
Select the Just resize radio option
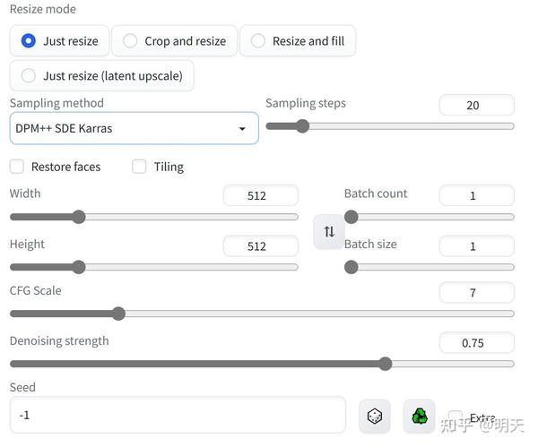[x=29, y=41]
